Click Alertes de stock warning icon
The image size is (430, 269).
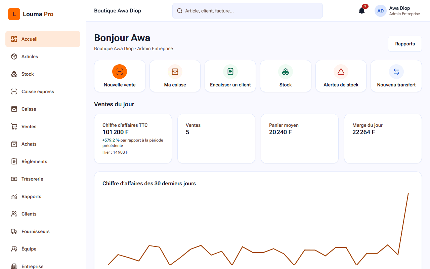(x=341, y=72)
